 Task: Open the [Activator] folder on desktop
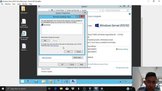tap(24, 10)
